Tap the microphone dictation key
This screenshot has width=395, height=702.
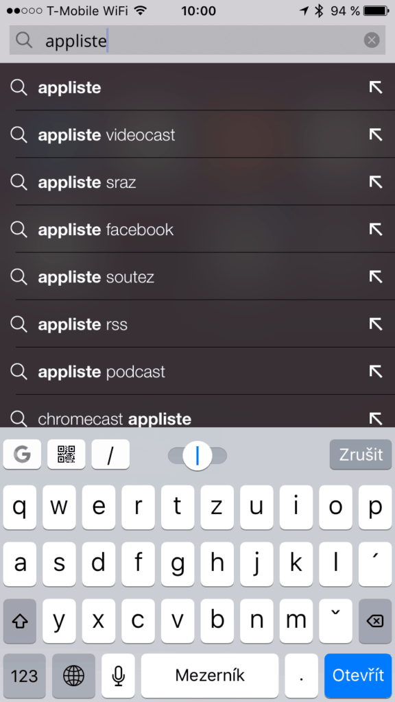pos(118,675)
